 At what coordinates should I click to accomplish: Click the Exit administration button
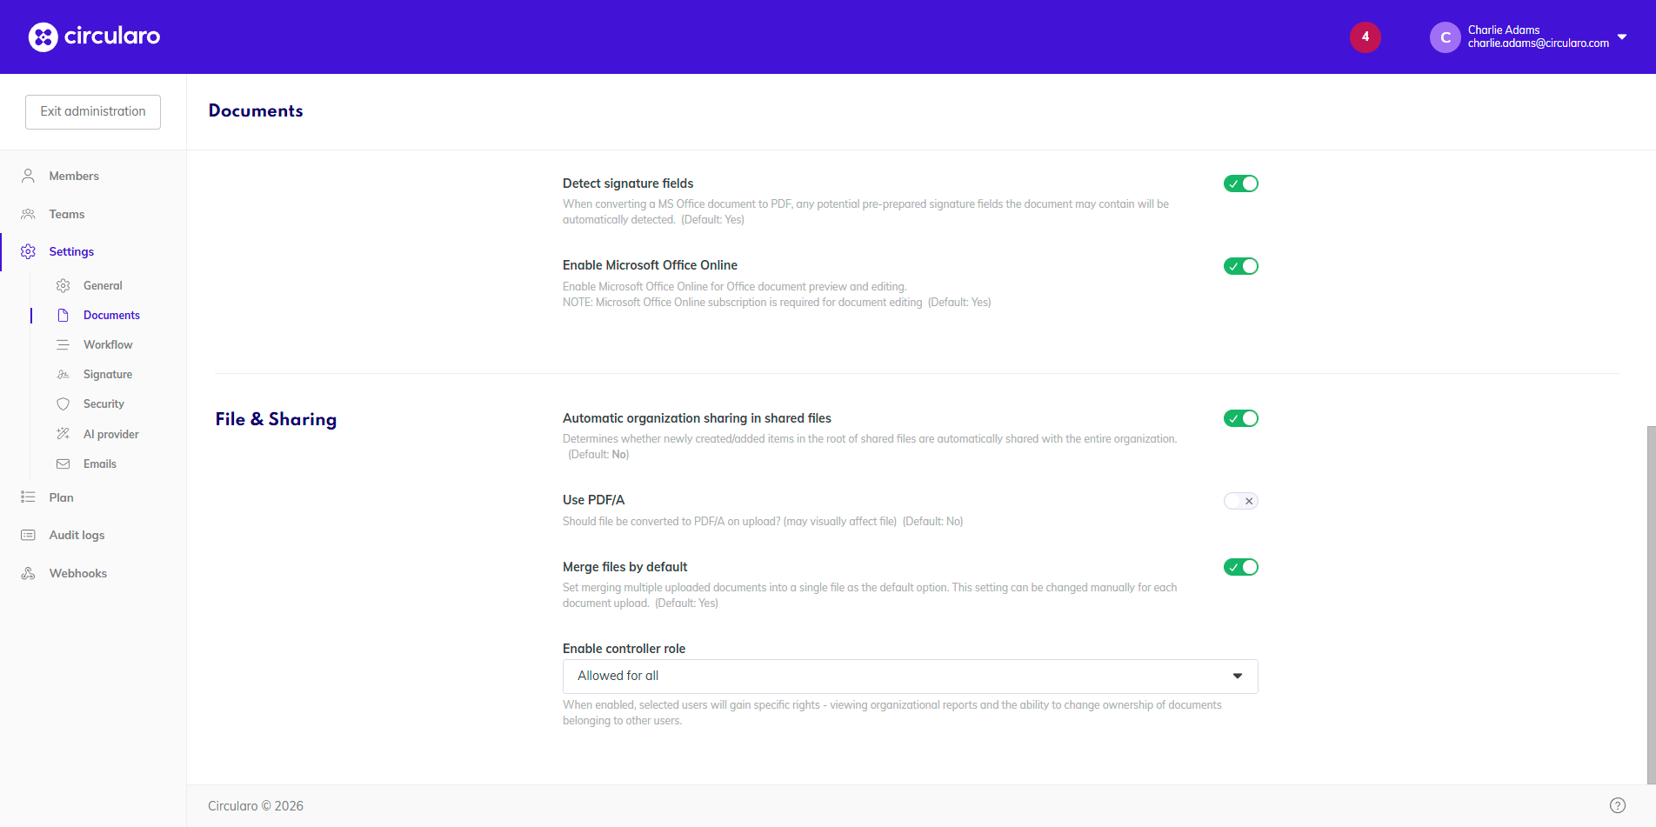click(x=93, y=111)
